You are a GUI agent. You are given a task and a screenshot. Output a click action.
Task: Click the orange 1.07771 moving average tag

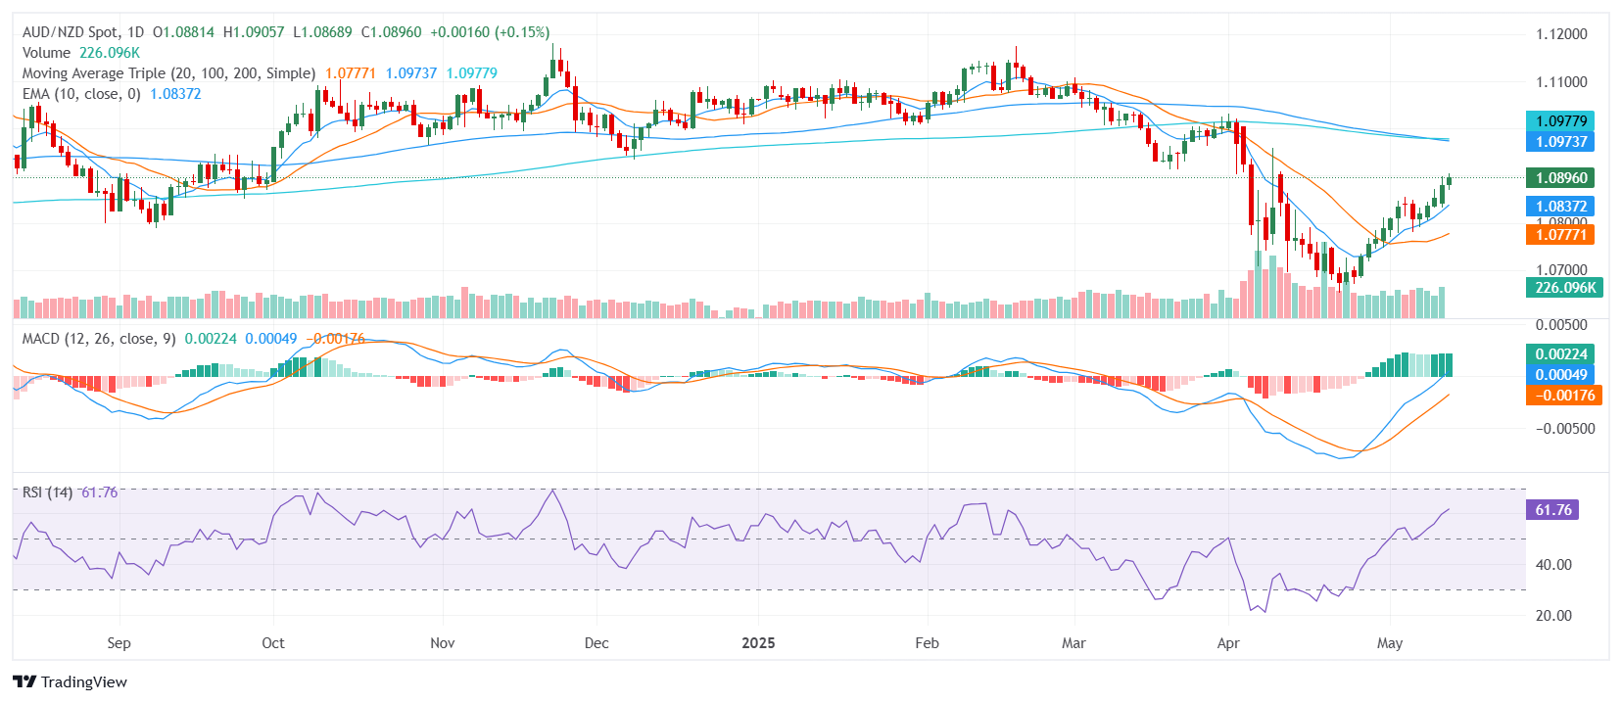point(1561,235)
